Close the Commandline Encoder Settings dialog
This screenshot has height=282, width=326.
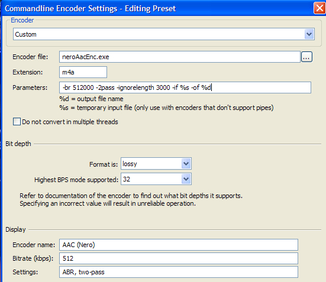tap(319, 8)
